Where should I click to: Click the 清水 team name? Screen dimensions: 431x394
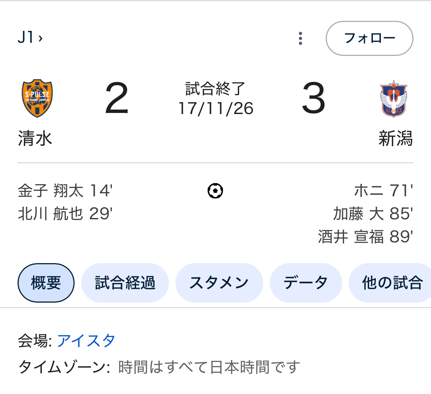[x=35, y=138]
